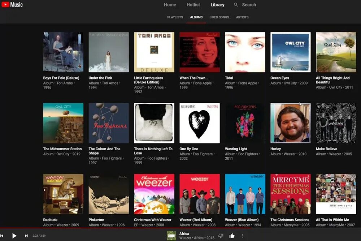361x241 pixels.
Task: Skip to next track
Action: 26,236
